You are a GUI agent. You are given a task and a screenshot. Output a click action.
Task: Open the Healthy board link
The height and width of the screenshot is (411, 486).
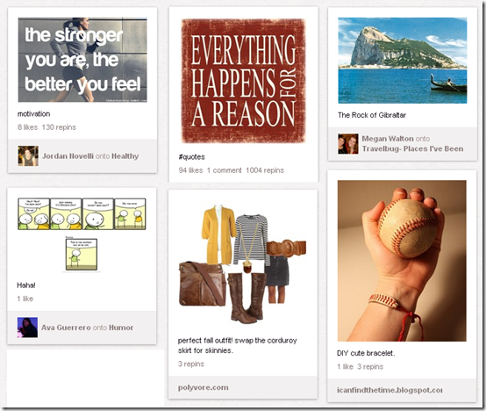(x=125, y=156)
